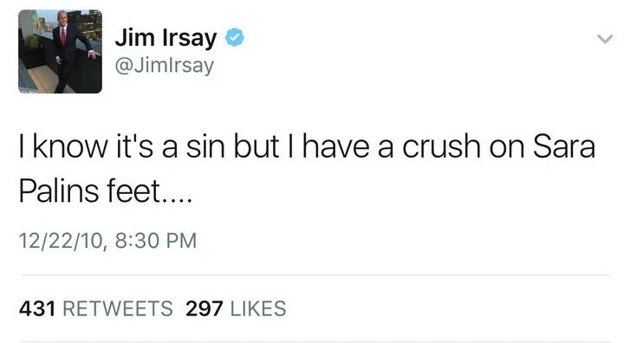Click divider line above retweet counts

[x=315, y=275]
